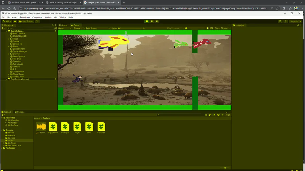Mute game audio in Game view

coord(207,28)
